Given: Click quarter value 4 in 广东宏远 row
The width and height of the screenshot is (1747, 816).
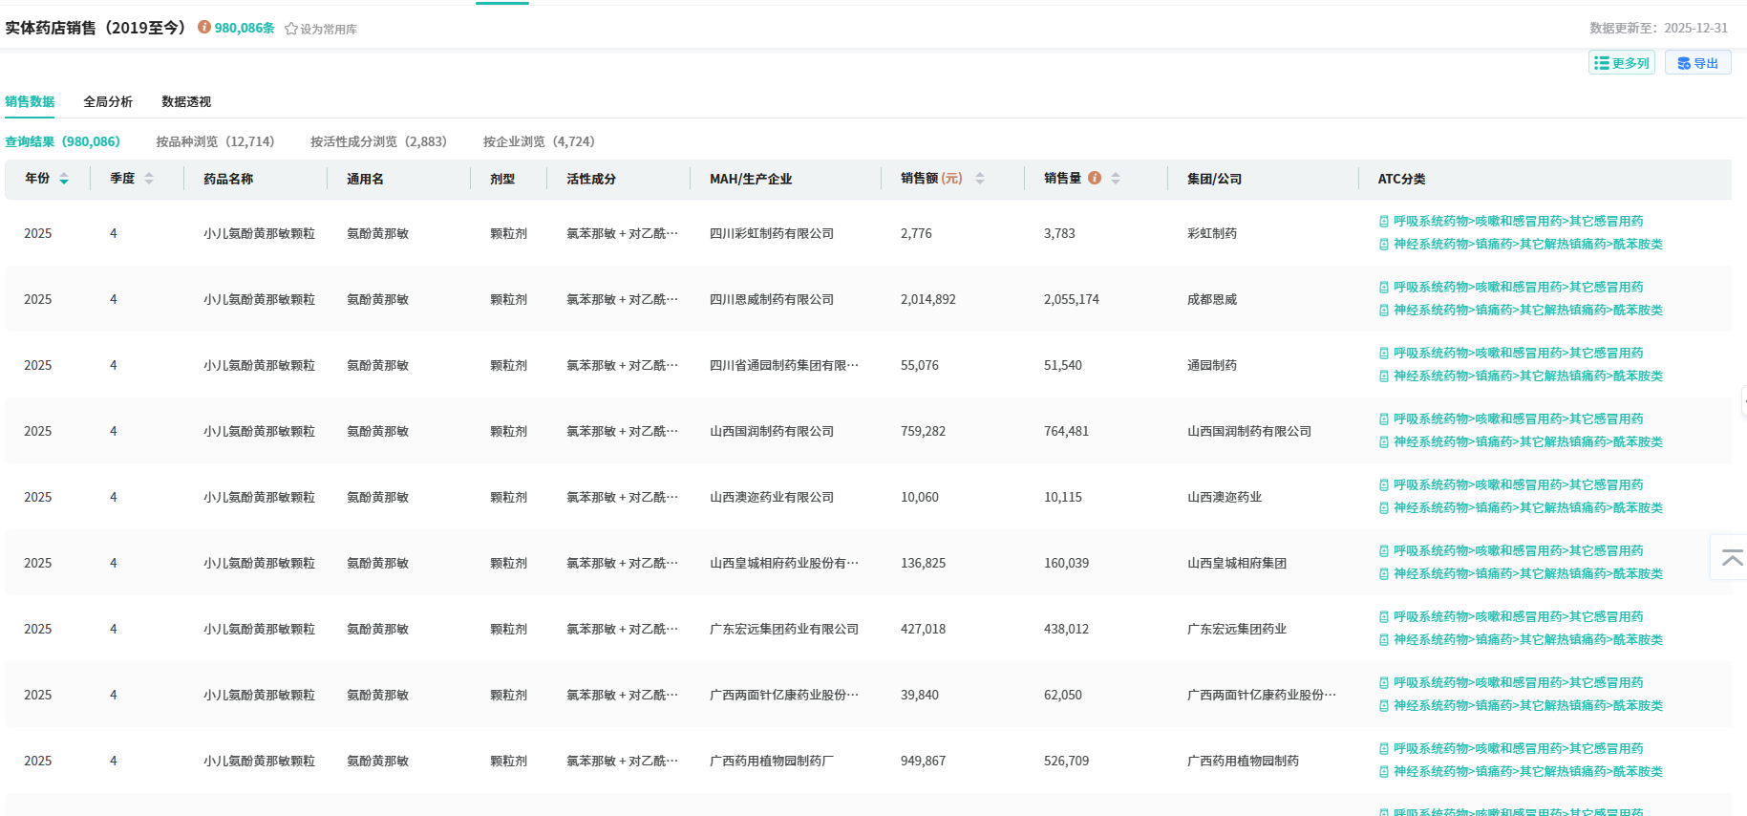Looking at the screenshot, I should [114, 629].
